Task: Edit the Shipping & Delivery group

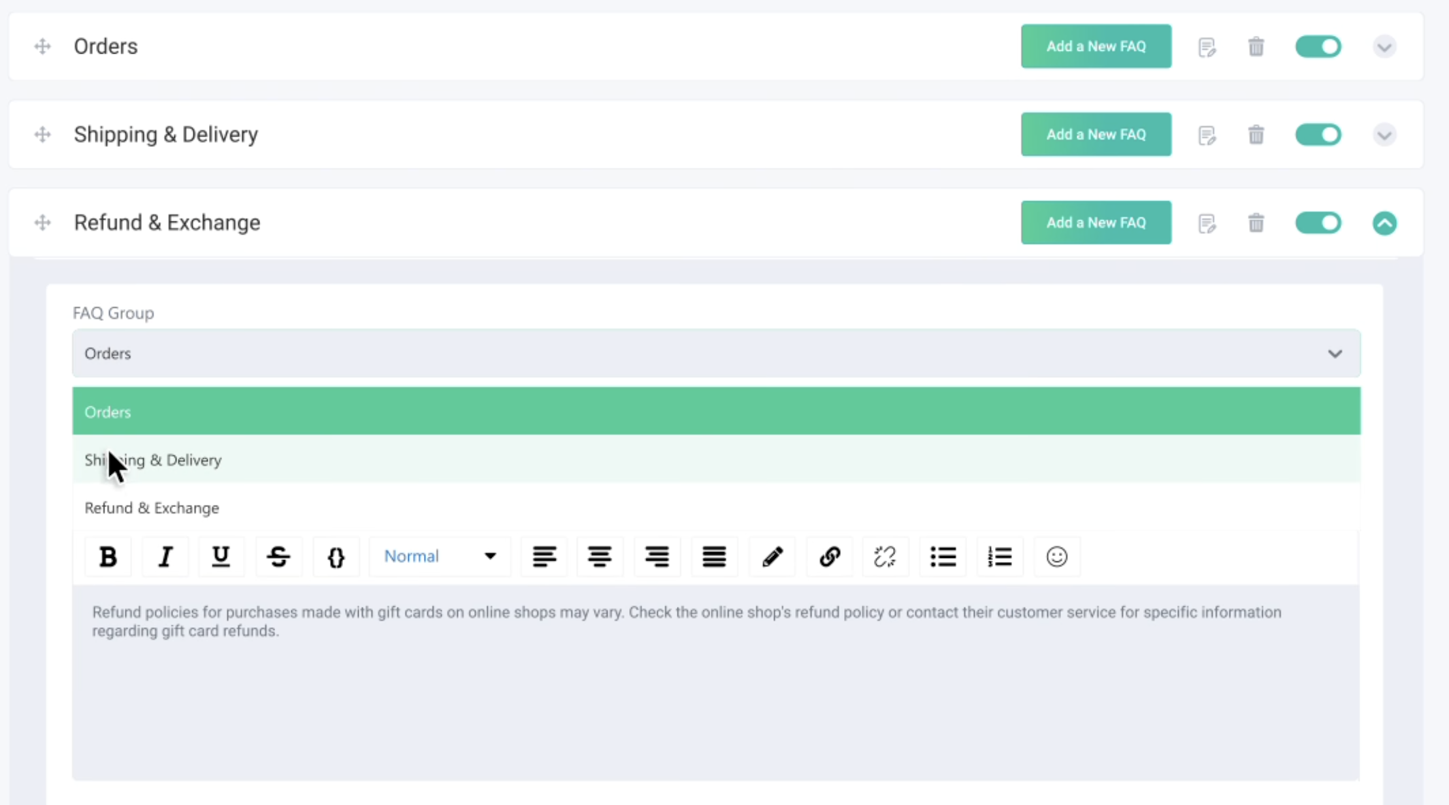Action: point(1207,135)
